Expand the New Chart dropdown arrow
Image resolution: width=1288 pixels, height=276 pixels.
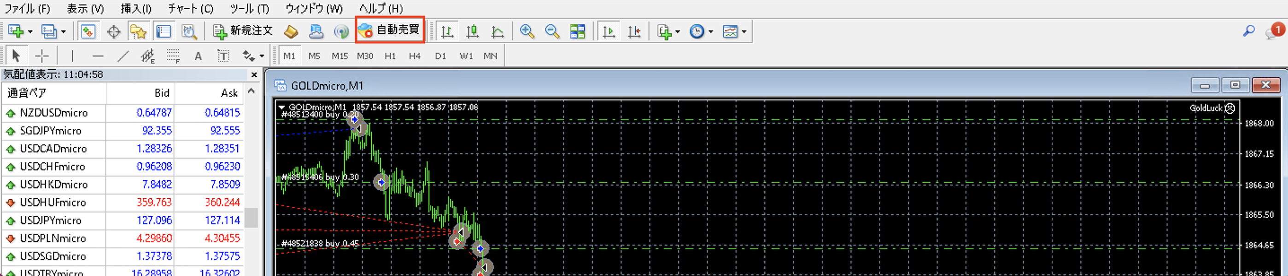(30, 32)
